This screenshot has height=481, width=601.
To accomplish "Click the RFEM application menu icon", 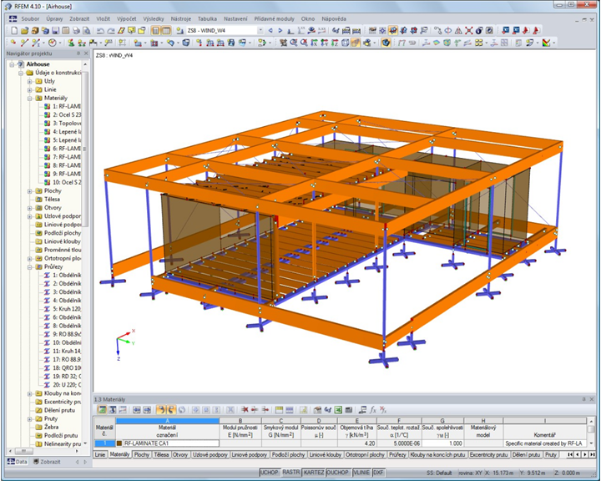I will (x=13, y=18).
